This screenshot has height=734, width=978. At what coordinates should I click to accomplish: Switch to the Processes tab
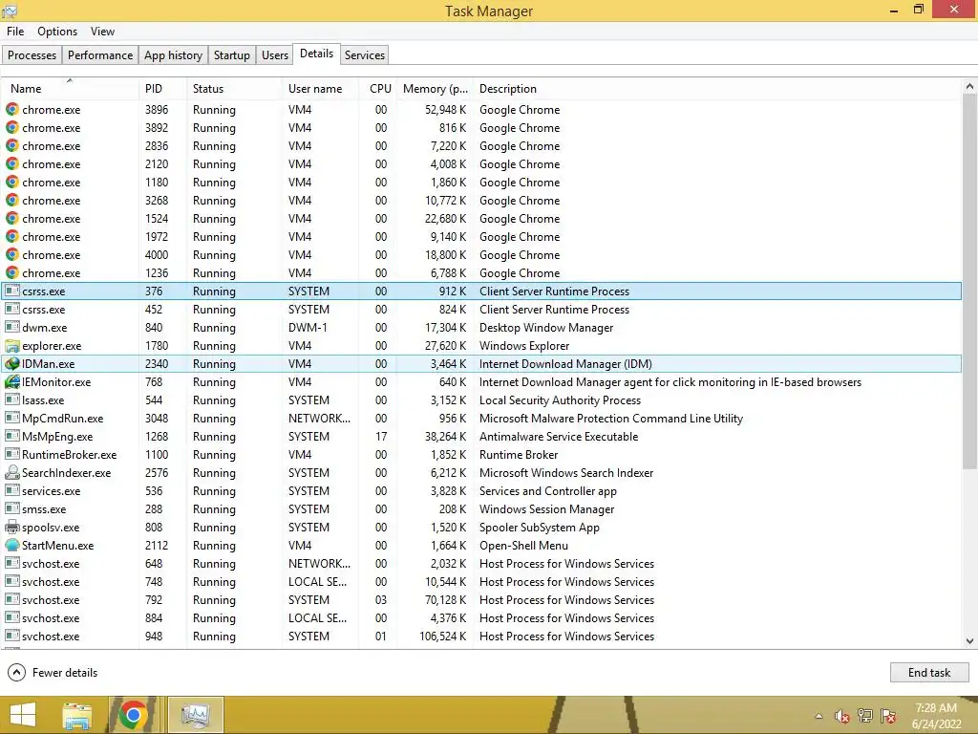click(x=32, y=54)
